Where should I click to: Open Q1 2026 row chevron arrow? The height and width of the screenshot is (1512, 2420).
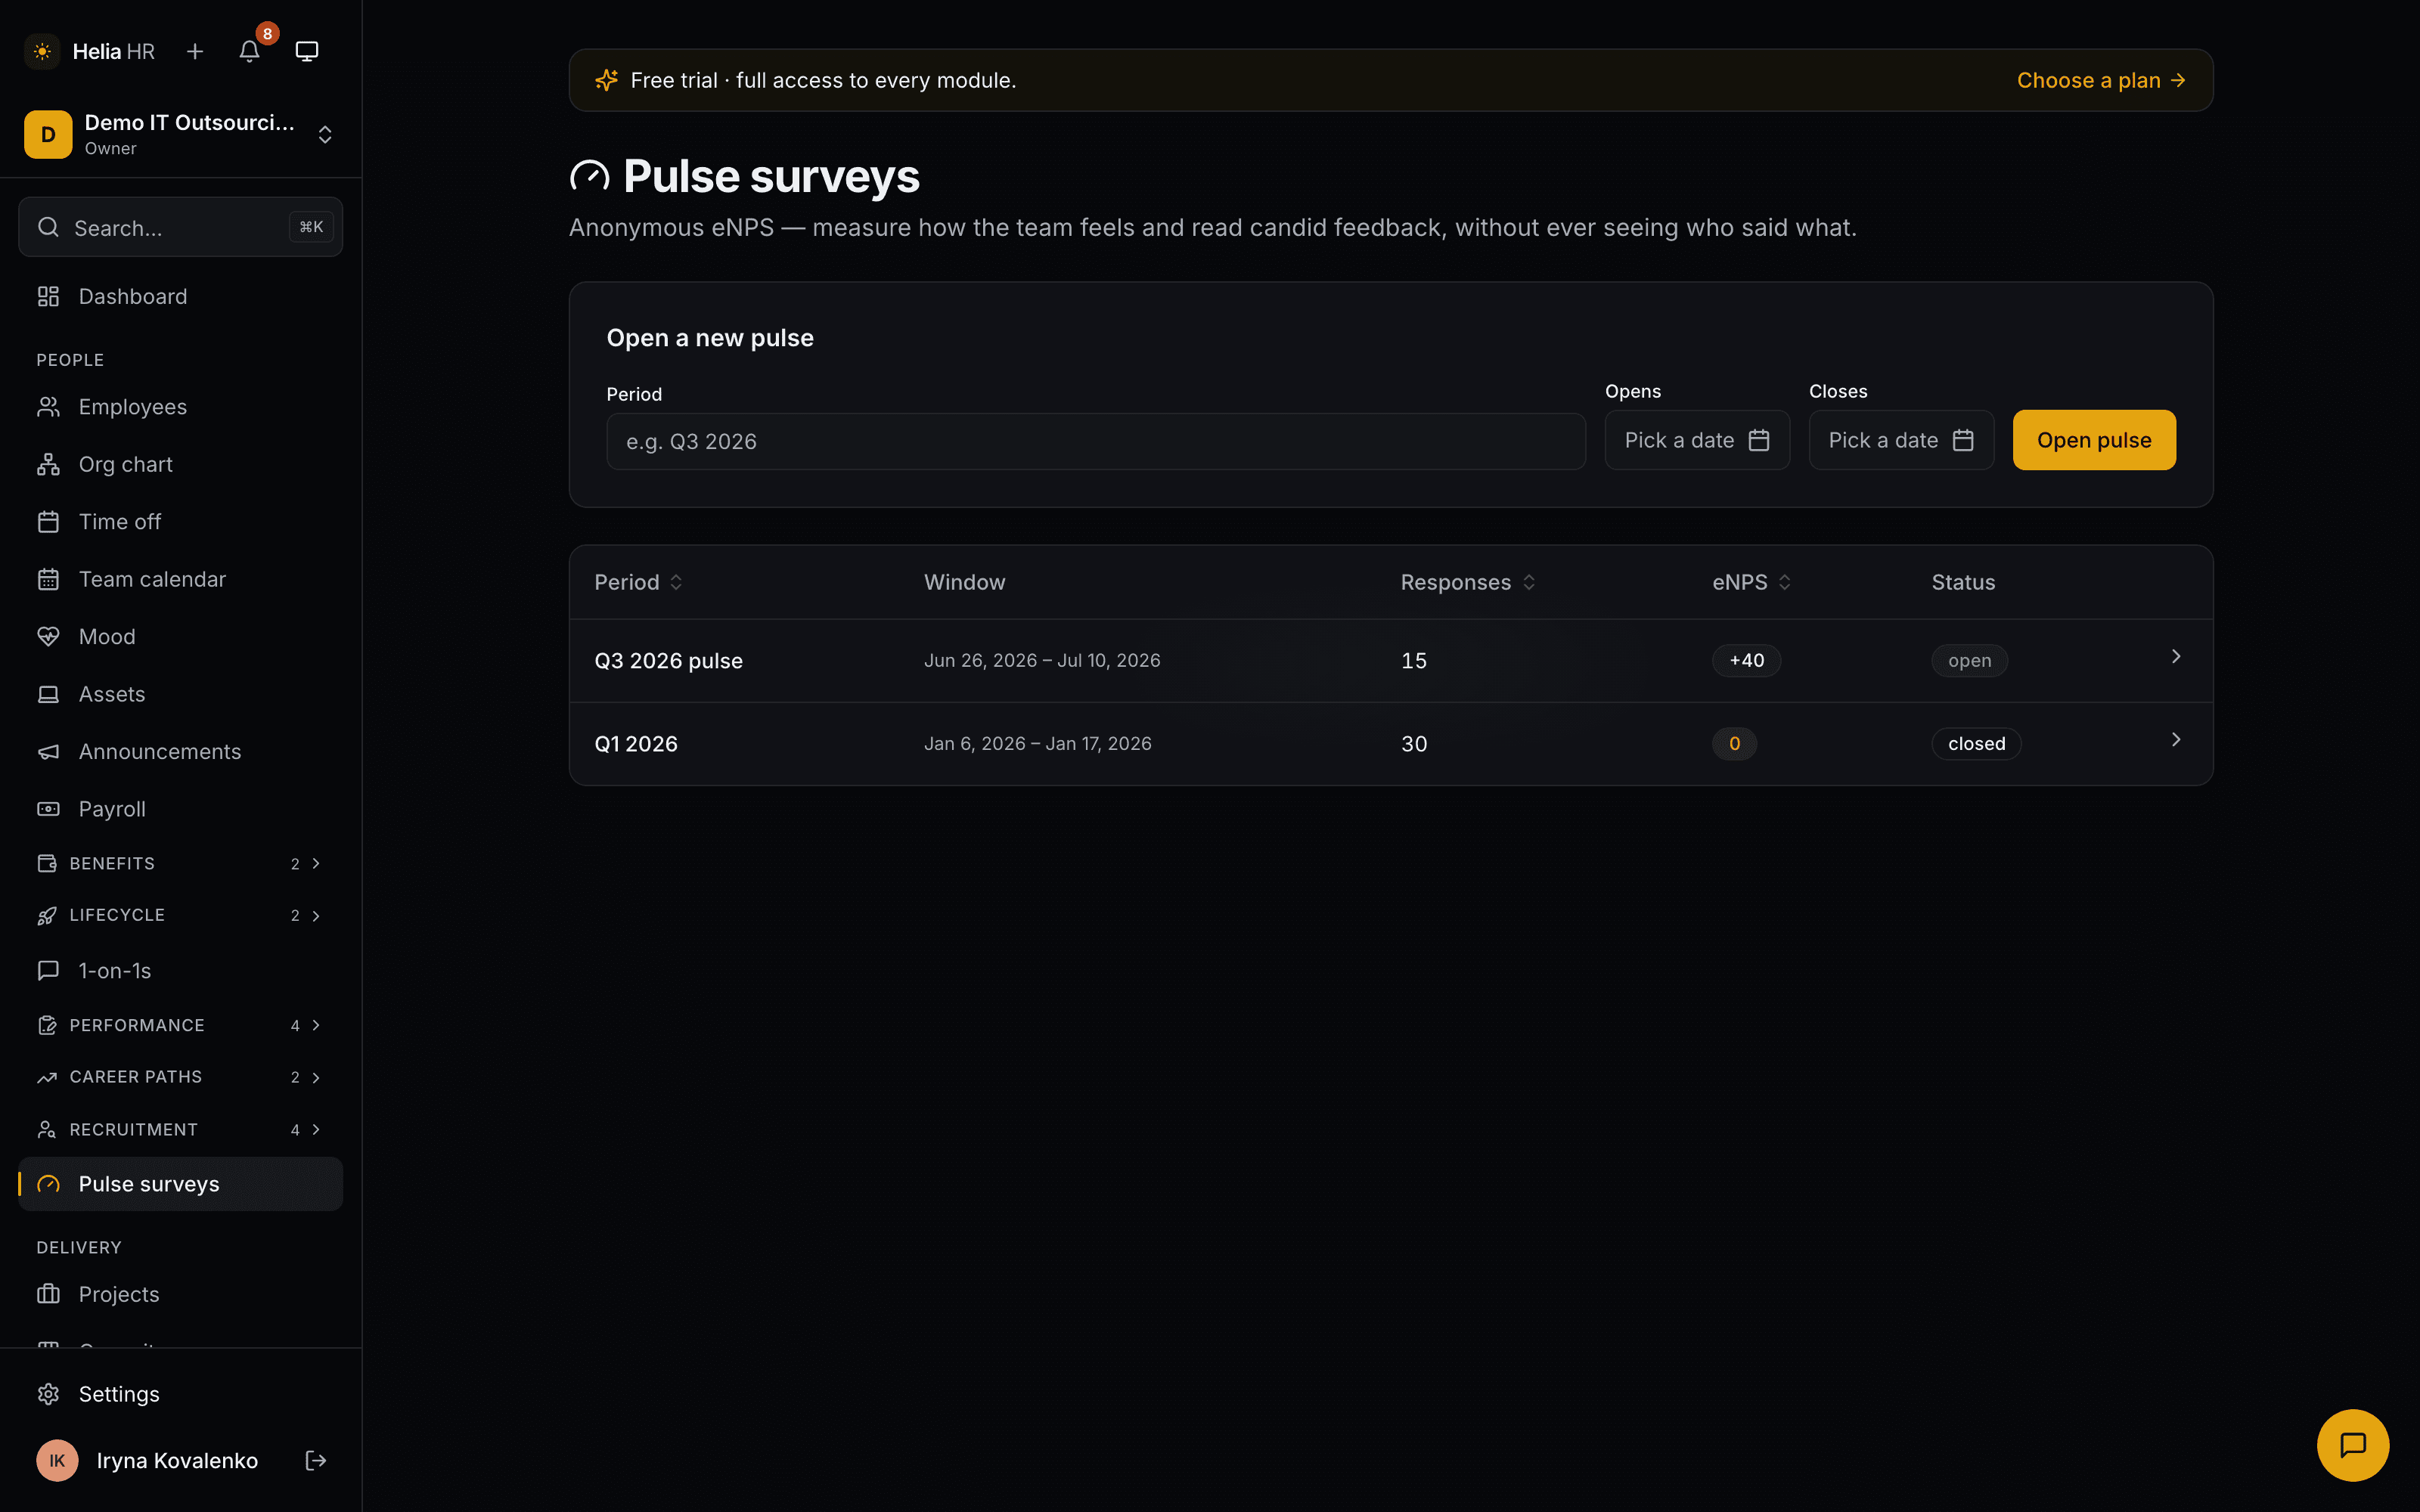(2175, 739)
